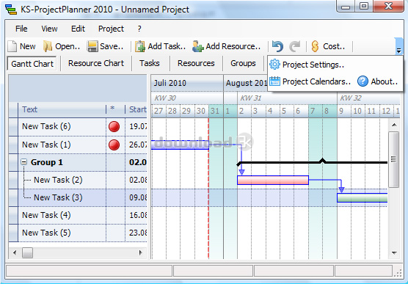Save the project using the disk icon
408x284 pixels.
point(92,46)
